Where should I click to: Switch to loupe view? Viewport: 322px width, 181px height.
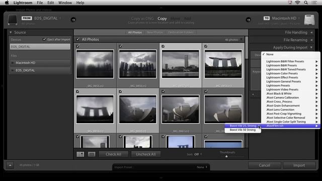pos(92,154)
